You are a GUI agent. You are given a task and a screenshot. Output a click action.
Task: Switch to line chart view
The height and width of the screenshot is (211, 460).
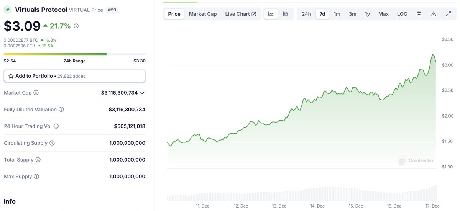coord(271,14)
